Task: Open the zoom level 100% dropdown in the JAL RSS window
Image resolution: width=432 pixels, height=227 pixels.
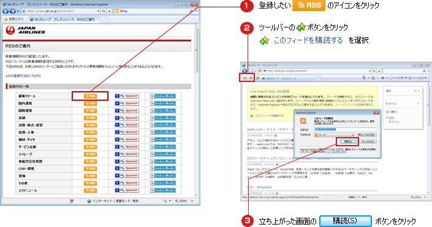Action: 192,201
